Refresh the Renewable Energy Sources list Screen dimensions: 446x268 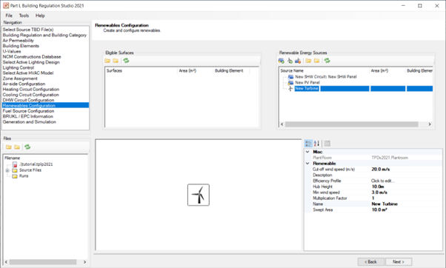327,61
